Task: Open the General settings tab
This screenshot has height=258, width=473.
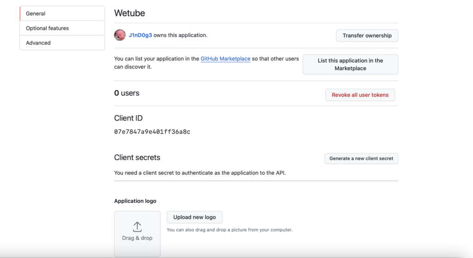Action: click(62, 13)
